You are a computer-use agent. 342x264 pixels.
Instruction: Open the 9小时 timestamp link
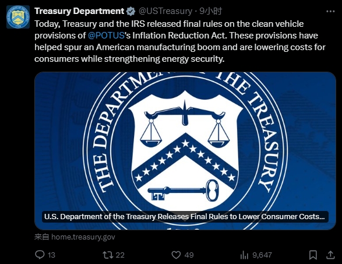coord(211,11)
